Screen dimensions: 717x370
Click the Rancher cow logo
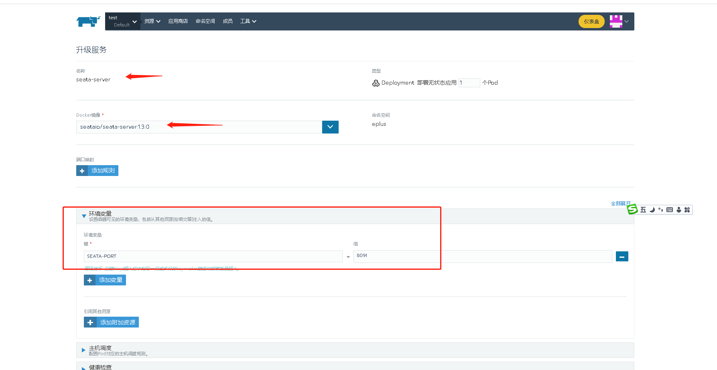pos(88,21)
